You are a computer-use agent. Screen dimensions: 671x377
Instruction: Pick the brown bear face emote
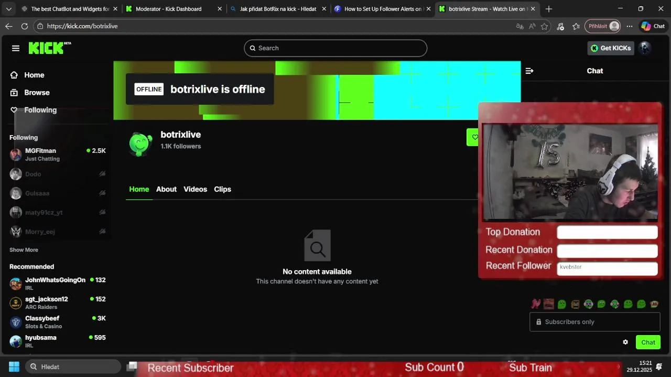coord(575,304)
